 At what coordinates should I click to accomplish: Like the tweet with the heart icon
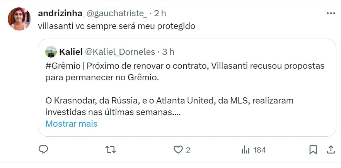point(178,149)
